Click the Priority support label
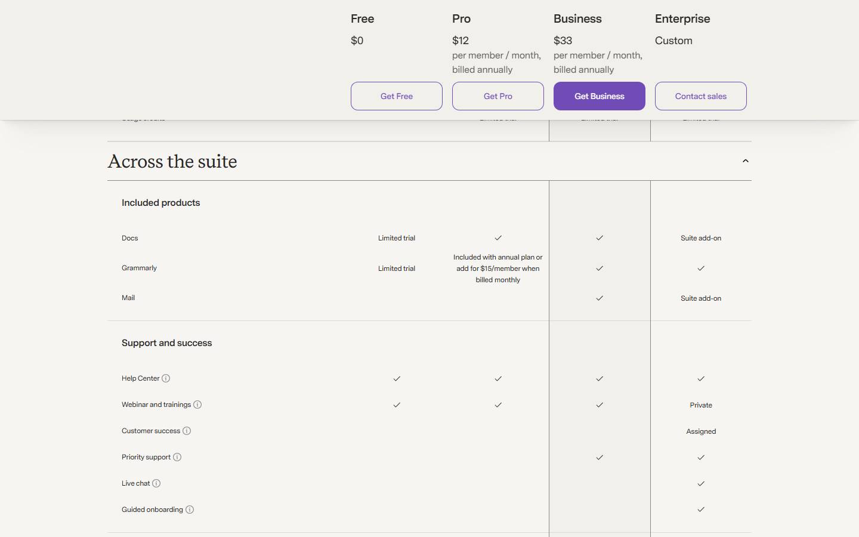Image resolution: width=859 pixels, height=537 pixels. 146,457
